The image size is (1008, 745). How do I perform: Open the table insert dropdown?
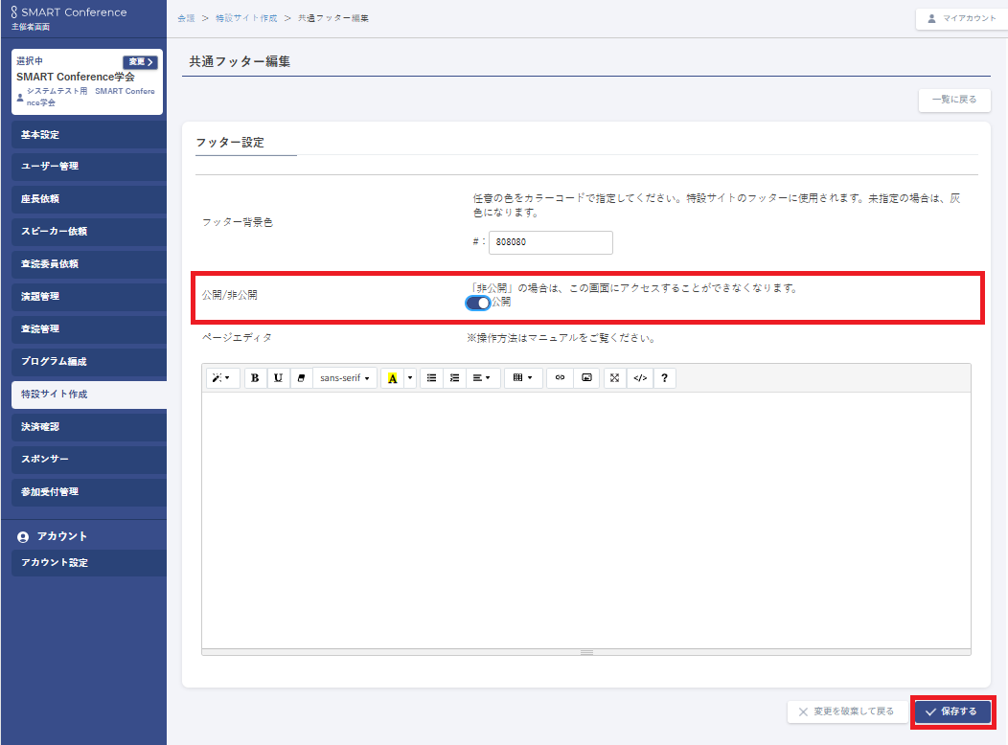523,378
